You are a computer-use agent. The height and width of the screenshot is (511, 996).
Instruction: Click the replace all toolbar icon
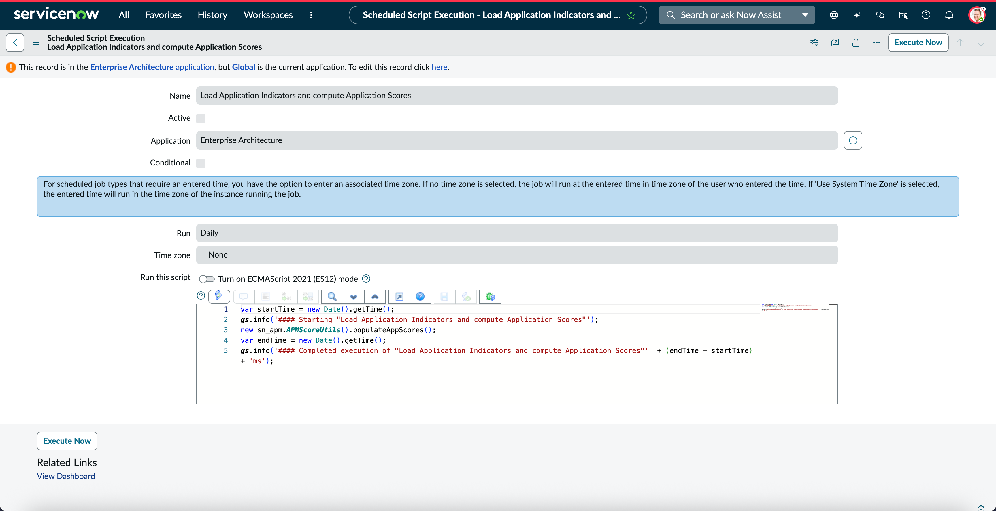click(308, 296)
